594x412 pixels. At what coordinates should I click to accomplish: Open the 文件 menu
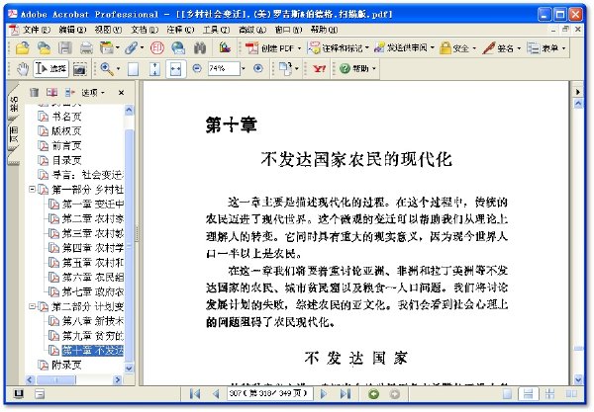point(36,30)
